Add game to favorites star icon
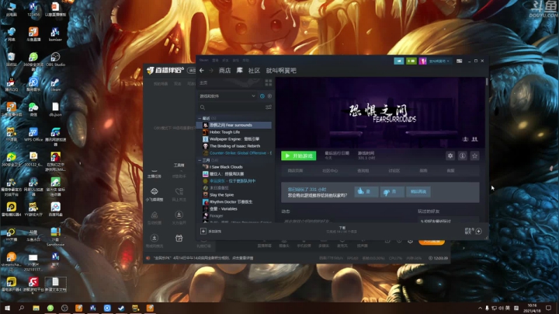 click(474, 156)
